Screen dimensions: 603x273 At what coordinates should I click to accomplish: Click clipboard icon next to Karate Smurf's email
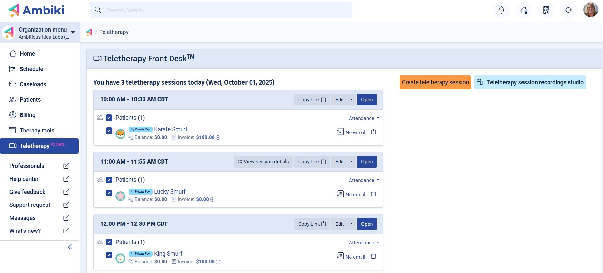[373, 132]
